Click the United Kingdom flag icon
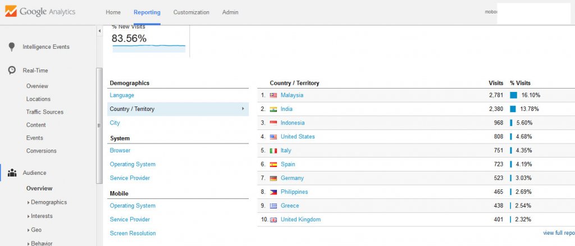Image resolution: width=575 pixels, height=246 pixels. (273, 220)
